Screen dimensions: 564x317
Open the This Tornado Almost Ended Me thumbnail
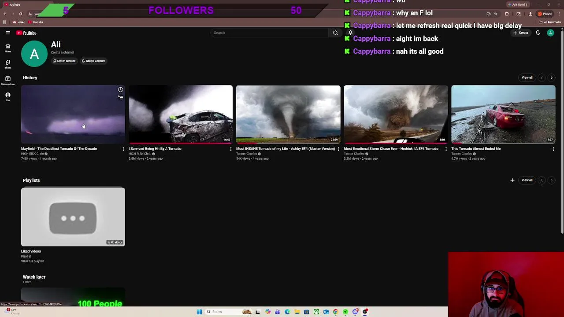[503, 114]
